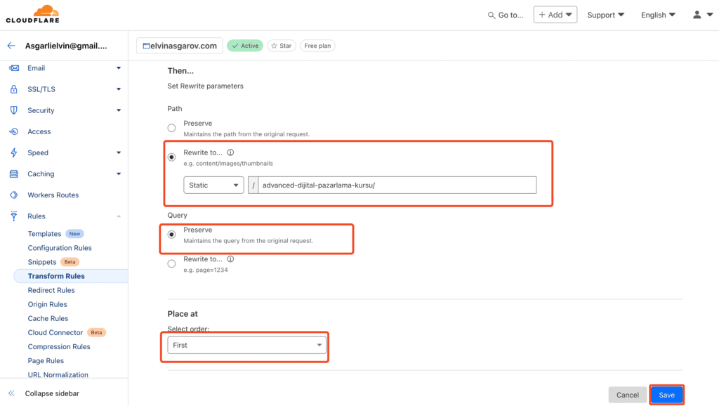Image resolution: width=719 pixels, height=406 pixels.
Task: Open the English language dropdown
Action: [x=658, y=15]
